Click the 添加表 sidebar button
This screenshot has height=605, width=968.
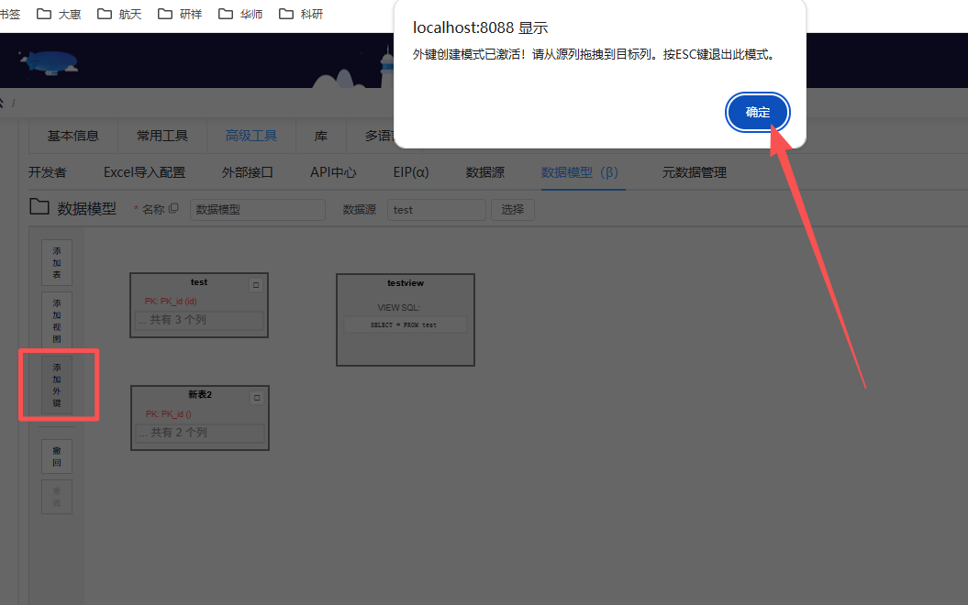click(x=57, y=263)
